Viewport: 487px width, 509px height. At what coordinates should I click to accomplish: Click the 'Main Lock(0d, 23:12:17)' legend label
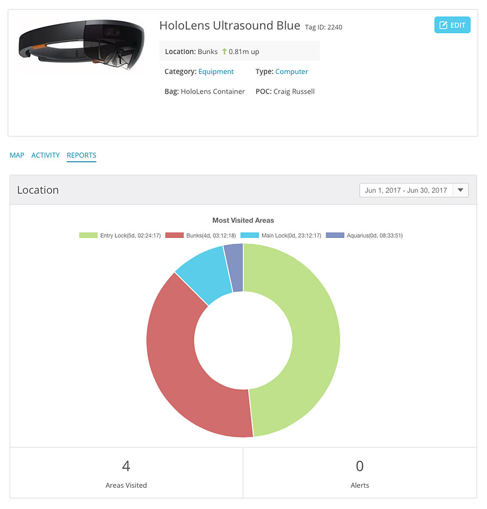pos(291,235)
